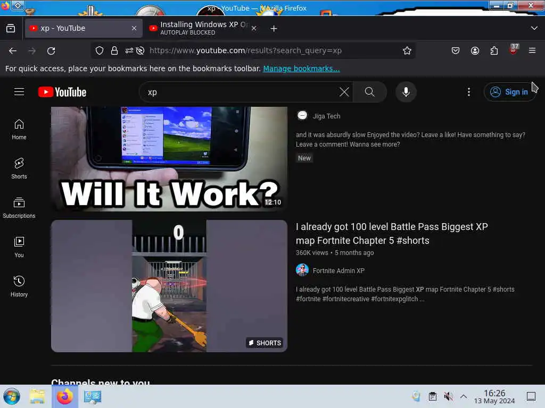
Task: Reload the page with the refresh icon
Action: [52, 50]
